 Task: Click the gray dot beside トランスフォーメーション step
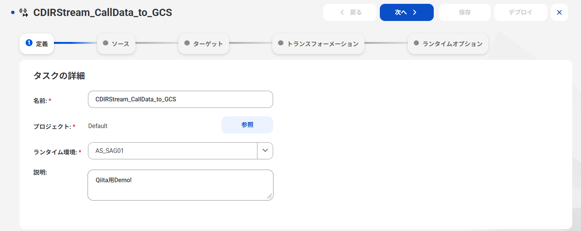coord(281,43)
